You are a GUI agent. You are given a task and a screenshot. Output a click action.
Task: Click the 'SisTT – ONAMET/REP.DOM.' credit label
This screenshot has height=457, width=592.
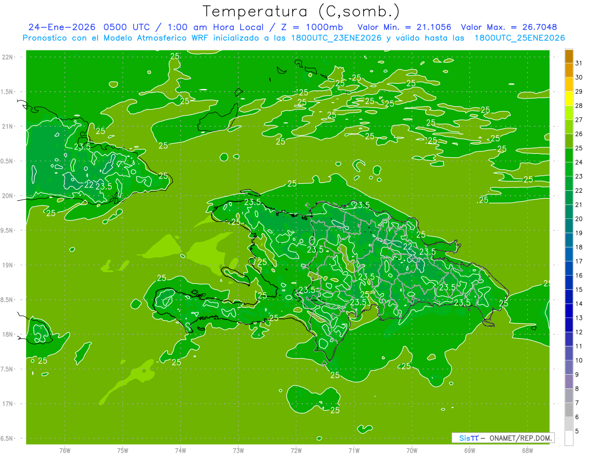pos(503,438)
